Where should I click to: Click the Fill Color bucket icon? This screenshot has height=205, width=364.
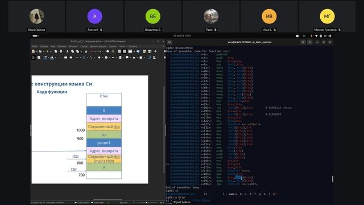52,58
